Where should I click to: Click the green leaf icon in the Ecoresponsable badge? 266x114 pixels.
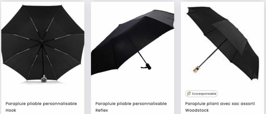[x=189, y=94]
